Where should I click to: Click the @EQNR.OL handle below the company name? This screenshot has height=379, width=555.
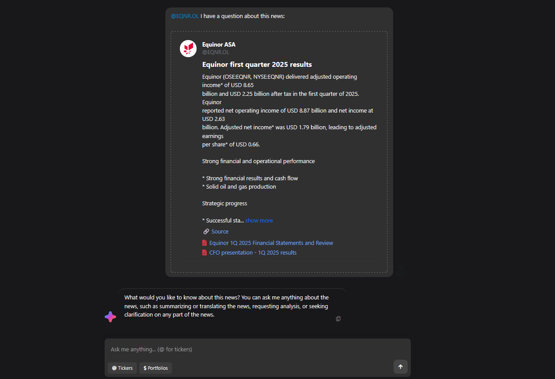click(x=215, y=52)
